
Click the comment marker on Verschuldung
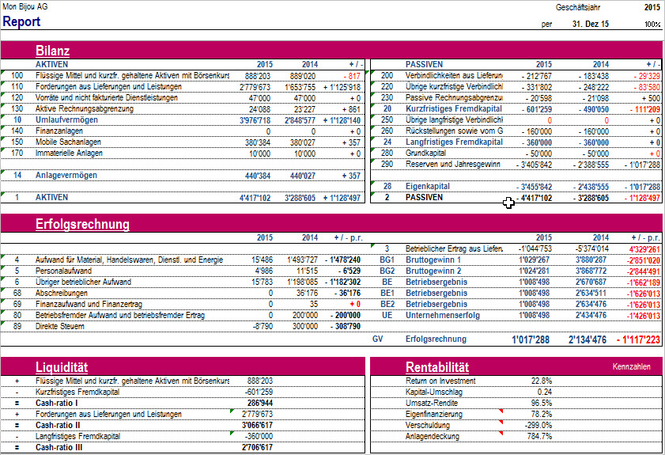coord(501,422)
